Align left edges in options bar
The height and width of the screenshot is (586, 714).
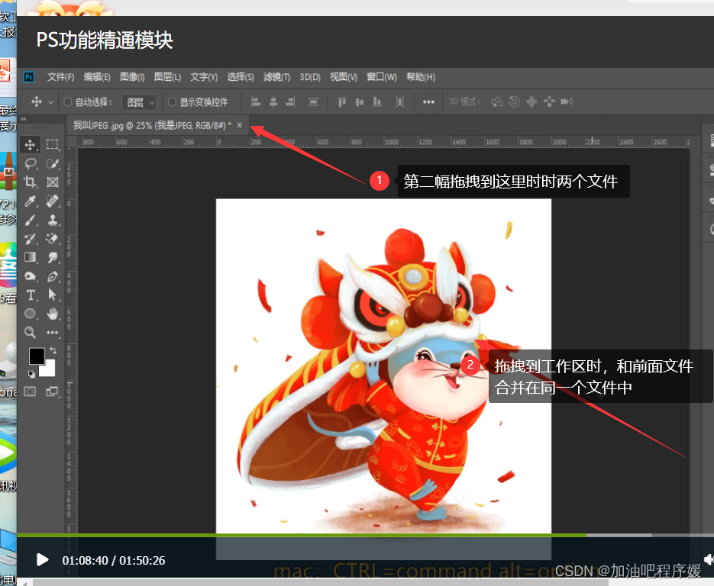pos(256,102)
